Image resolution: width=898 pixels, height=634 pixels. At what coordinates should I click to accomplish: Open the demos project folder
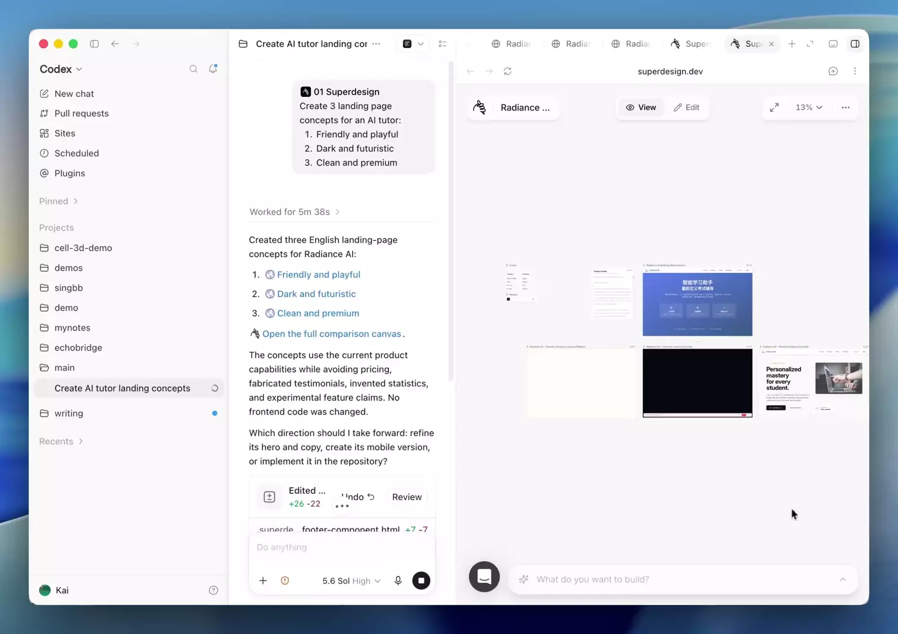(x=68, y=268)
